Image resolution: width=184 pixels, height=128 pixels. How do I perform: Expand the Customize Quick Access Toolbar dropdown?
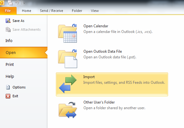(24, 3)
